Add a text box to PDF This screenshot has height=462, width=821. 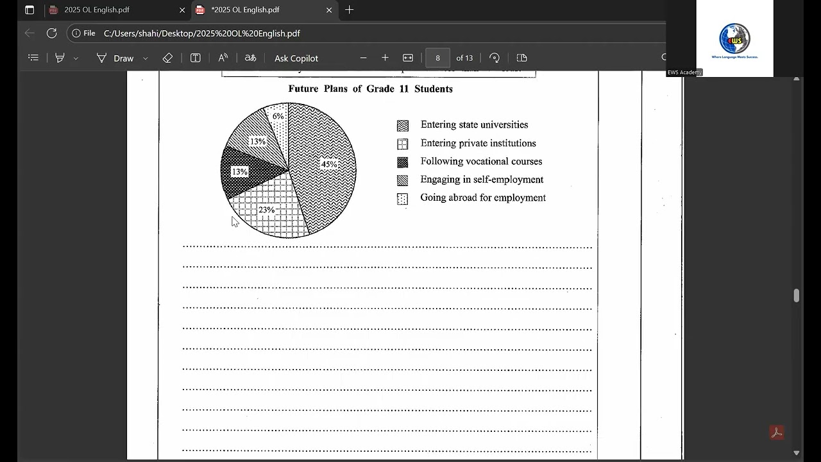196,58
